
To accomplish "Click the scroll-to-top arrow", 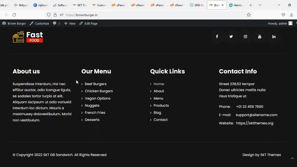I will pyautogui.click(x=292, y=158).
